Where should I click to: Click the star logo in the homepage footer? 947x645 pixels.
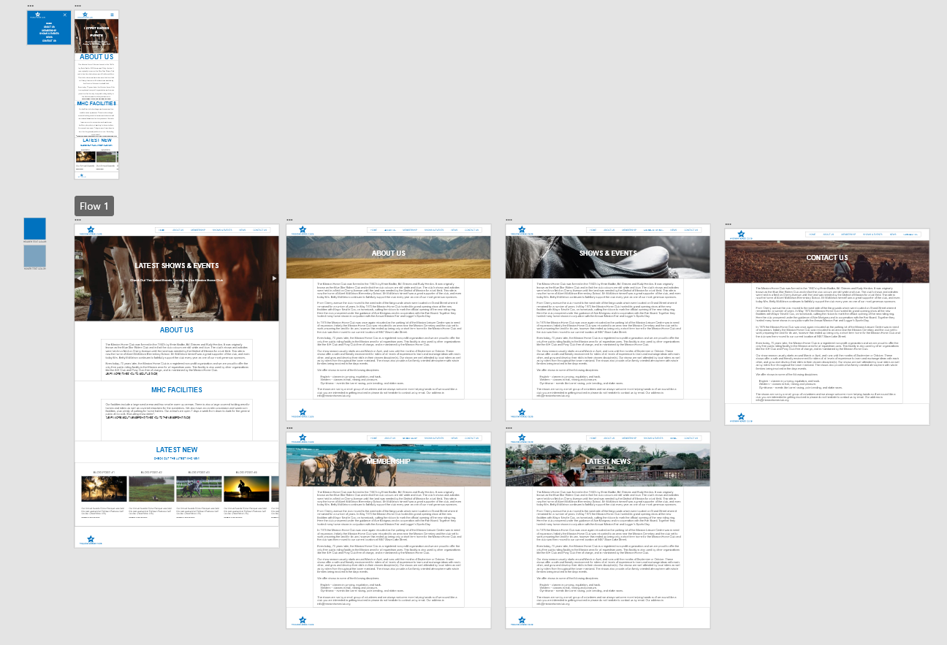click(x=91, y=539)
